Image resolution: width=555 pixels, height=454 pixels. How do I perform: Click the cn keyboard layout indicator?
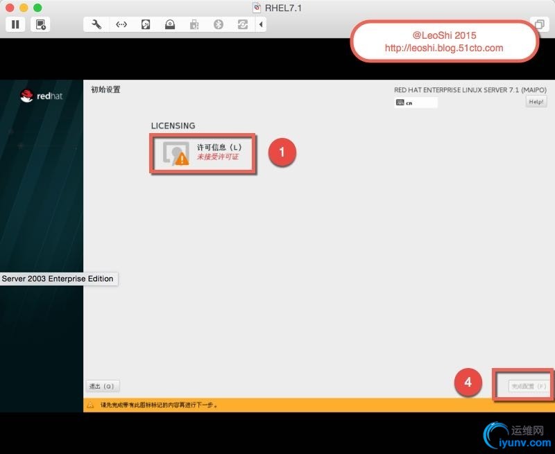point(416,103)
